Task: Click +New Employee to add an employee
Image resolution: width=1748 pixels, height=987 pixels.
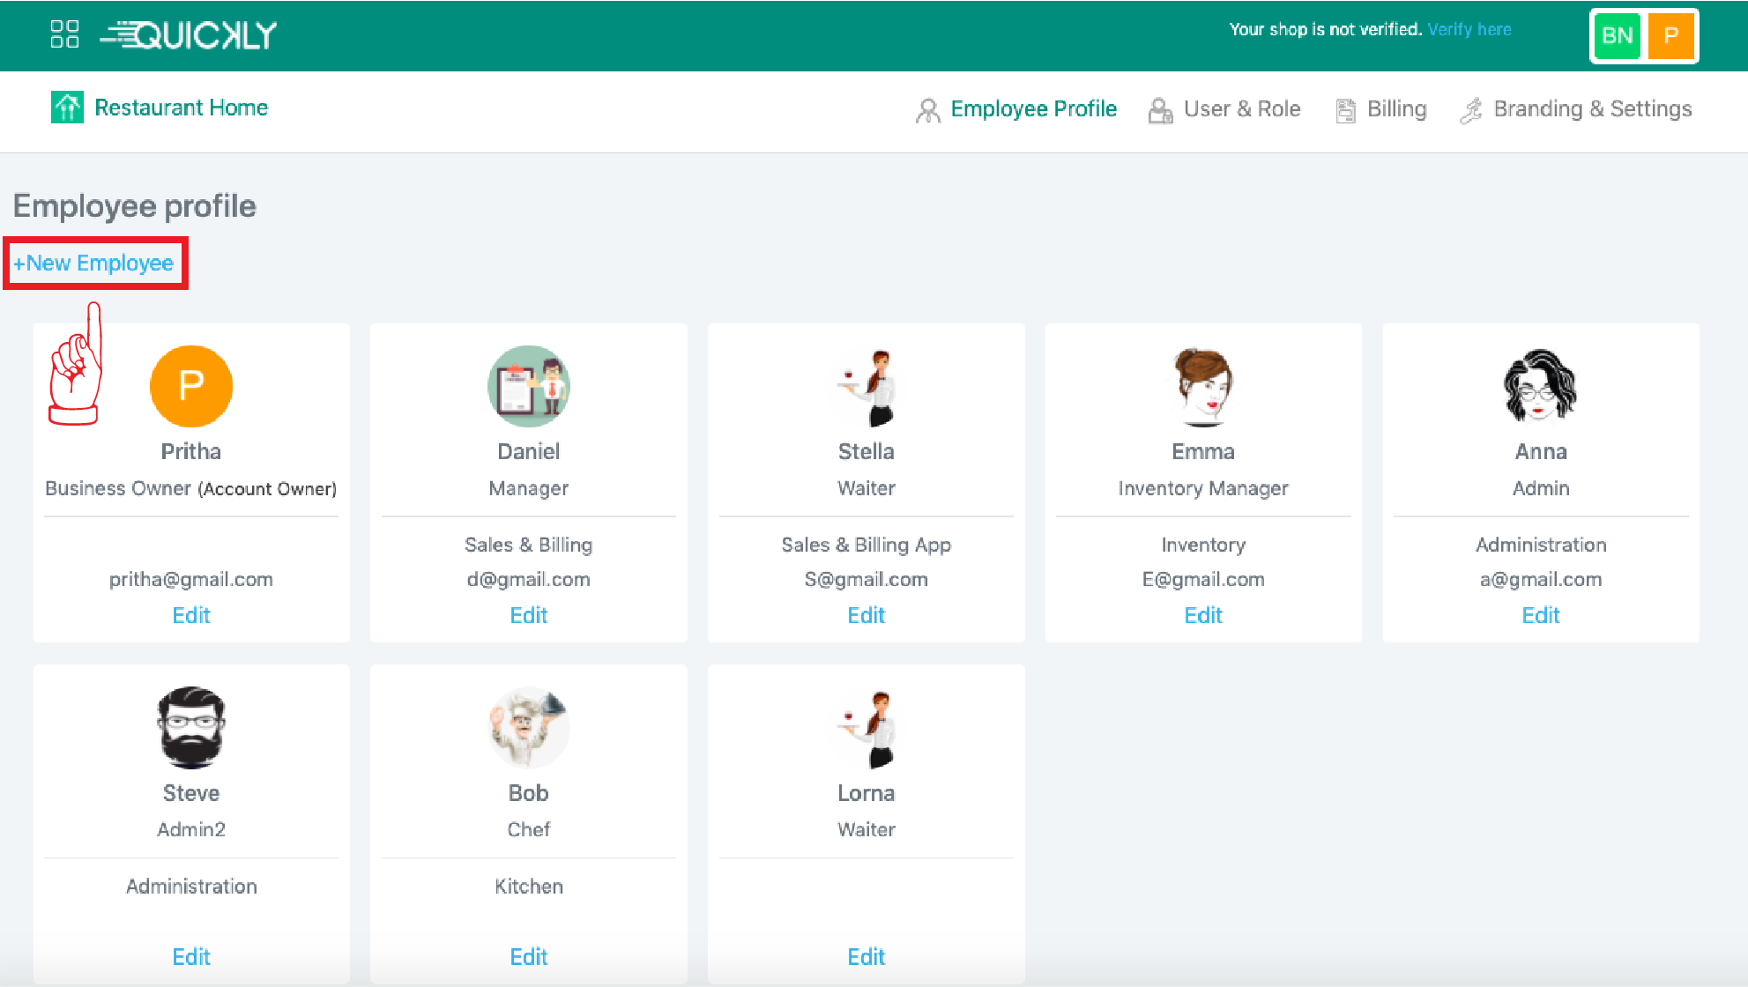Action: click(94, 263)
